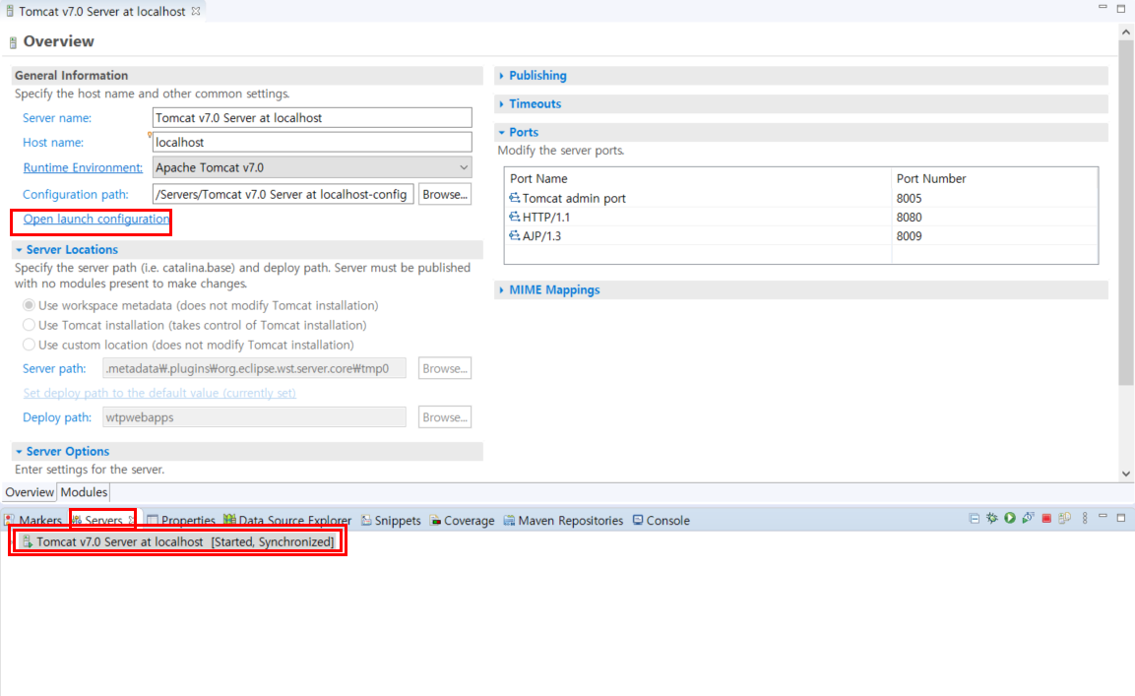Viewport: 1135px width, 696px height.
Task: Switch to the Modules editor tab
Action: click(84, 492)
